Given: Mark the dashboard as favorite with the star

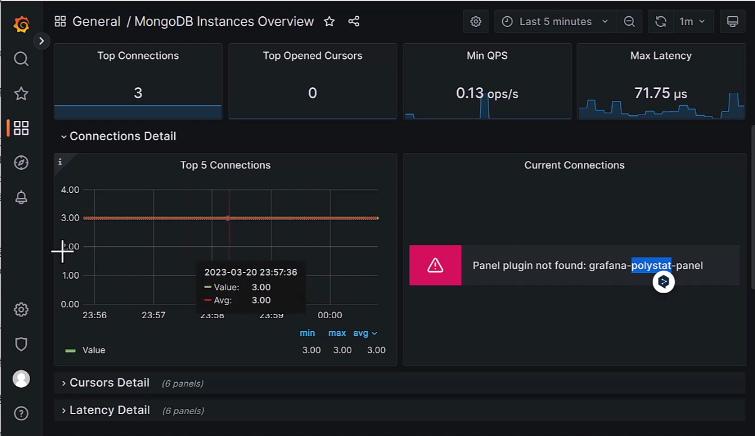Looking at the screenshot, I should [x=329, y=21].
